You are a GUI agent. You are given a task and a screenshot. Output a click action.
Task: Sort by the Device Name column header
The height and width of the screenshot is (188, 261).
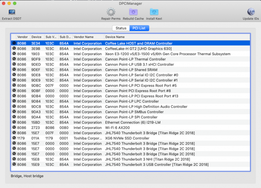click(115, 37)
